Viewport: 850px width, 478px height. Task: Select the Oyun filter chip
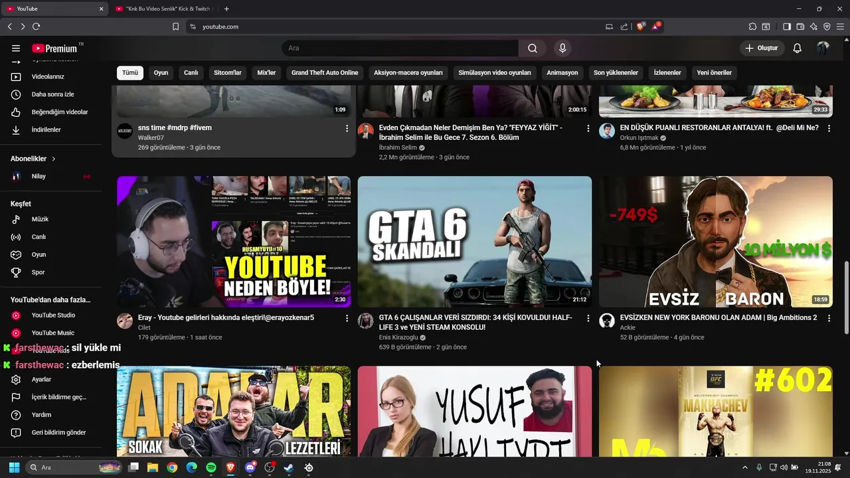point(161,72)
